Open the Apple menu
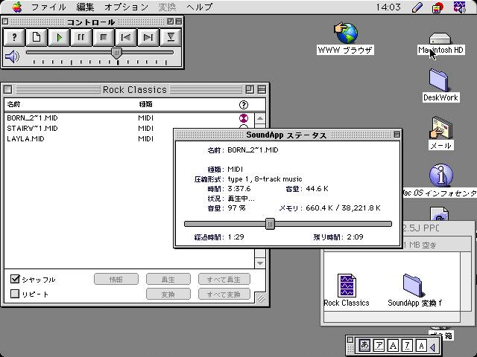Screen dimensions: 477x357 17,7
